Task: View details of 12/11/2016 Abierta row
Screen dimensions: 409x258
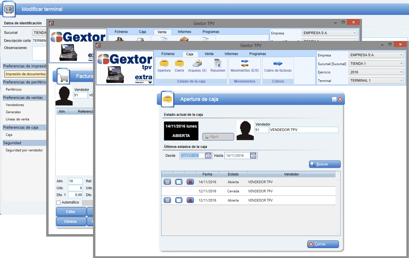Action: click(x=167, y=200)
